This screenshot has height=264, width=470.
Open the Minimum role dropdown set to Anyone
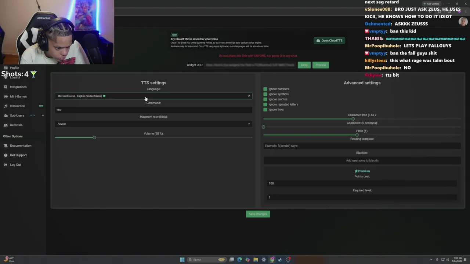153,124
